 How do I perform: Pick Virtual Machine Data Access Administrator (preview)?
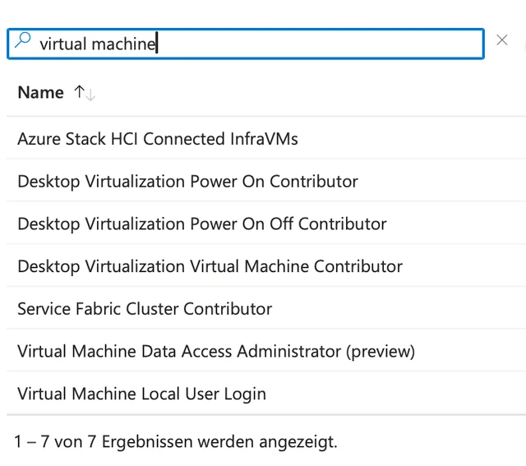coord(216,352)
